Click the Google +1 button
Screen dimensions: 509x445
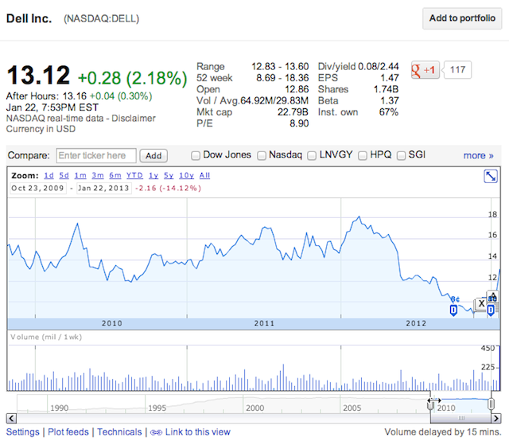425,70
